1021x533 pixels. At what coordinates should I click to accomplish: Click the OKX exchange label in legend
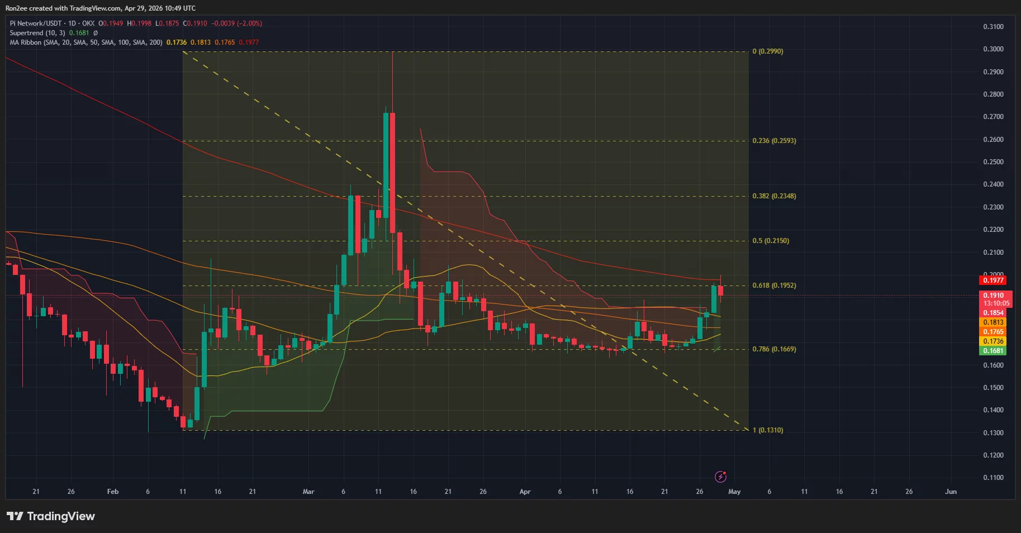tap(89, 23)
